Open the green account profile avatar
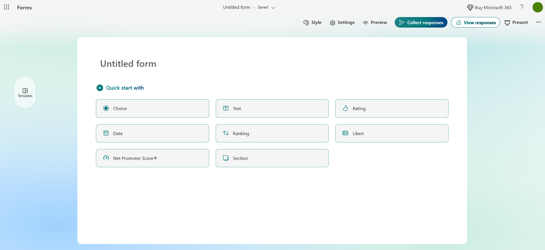 [538, 7]
